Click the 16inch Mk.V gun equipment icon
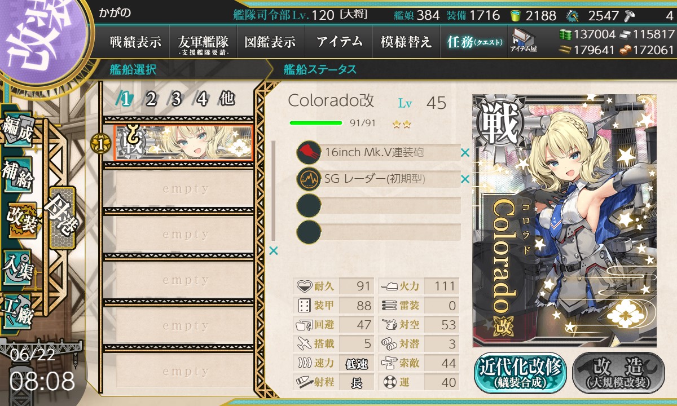 pos(309,152)
